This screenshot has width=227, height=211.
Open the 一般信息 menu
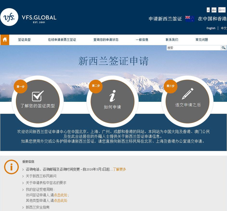click(142, 40)
